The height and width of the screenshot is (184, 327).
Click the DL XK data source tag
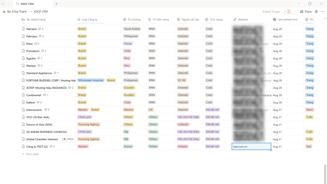point(181,80)
